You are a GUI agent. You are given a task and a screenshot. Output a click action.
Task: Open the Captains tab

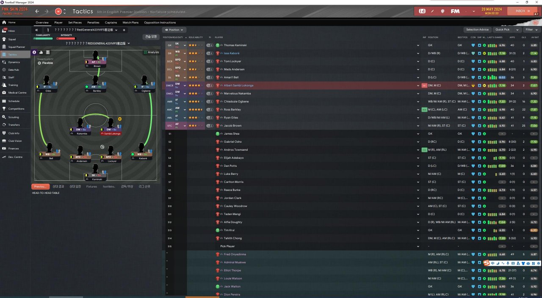click(111, 22)
